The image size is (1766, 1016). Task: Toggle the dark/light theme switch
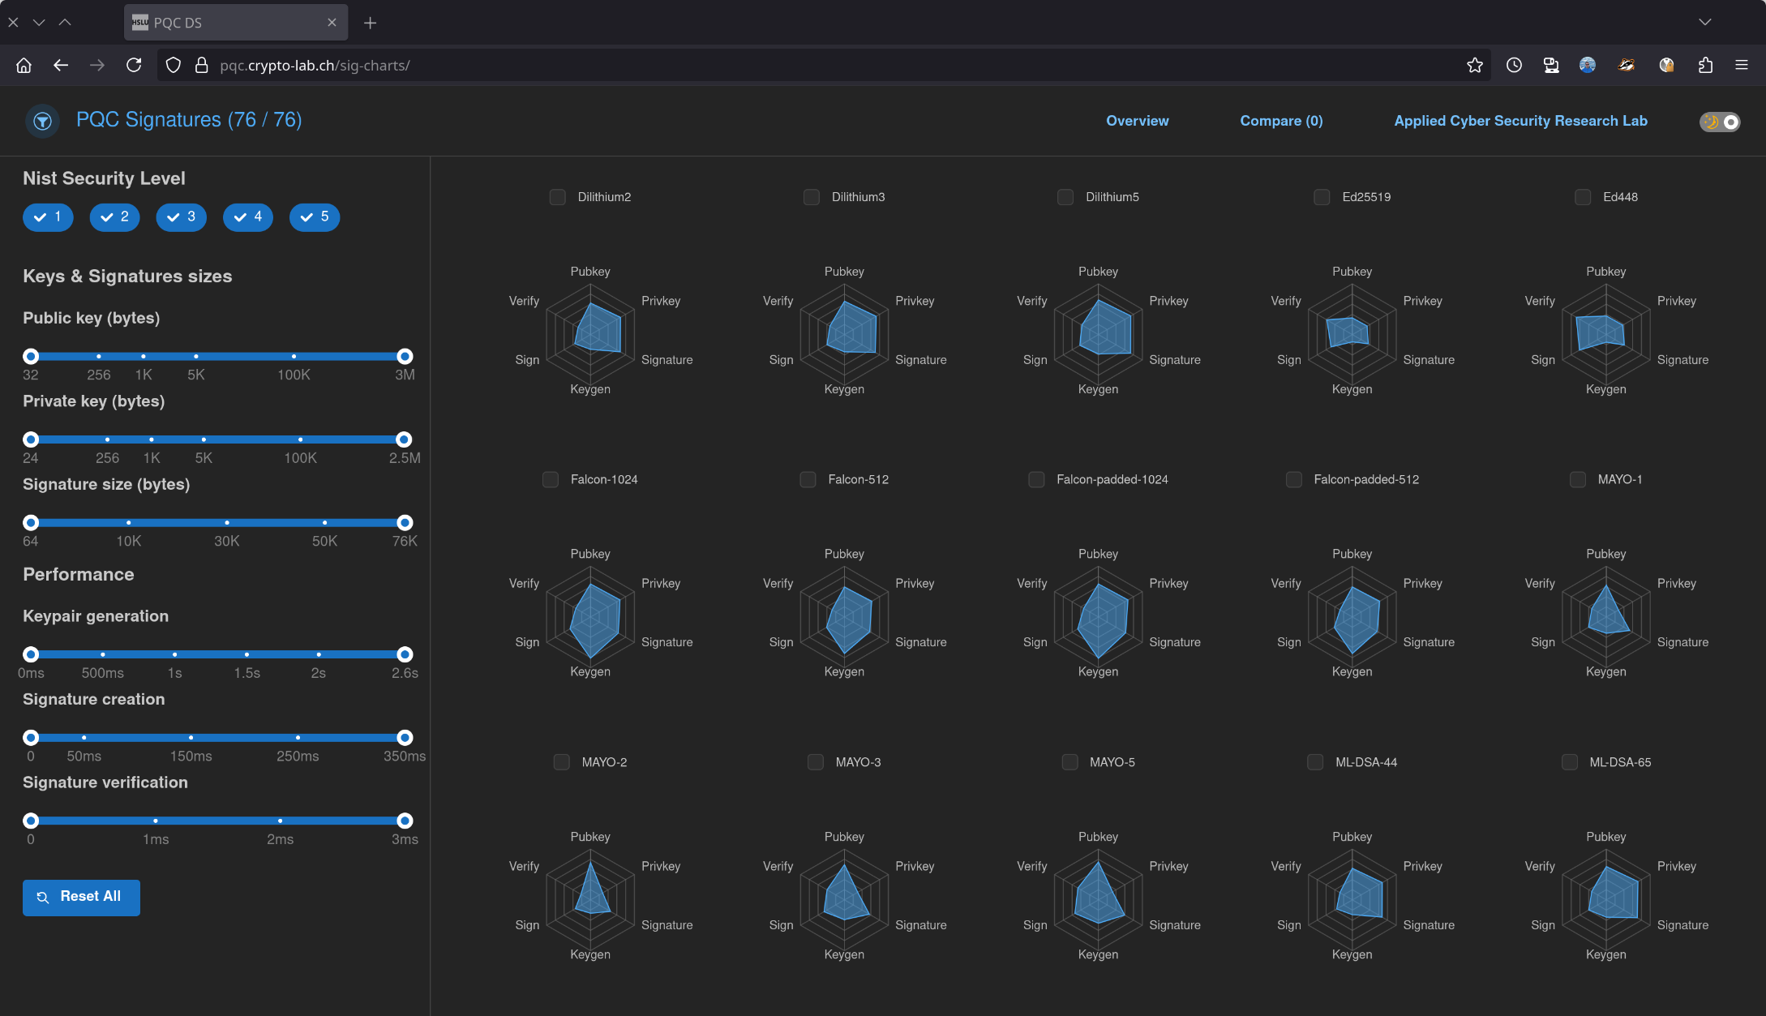1720,122
